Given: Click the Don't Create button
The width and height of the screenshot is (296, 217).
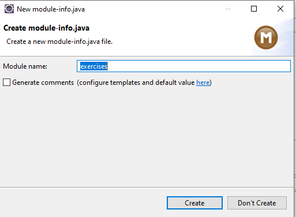Looking at the screenshot, I should tap(257, 203).
